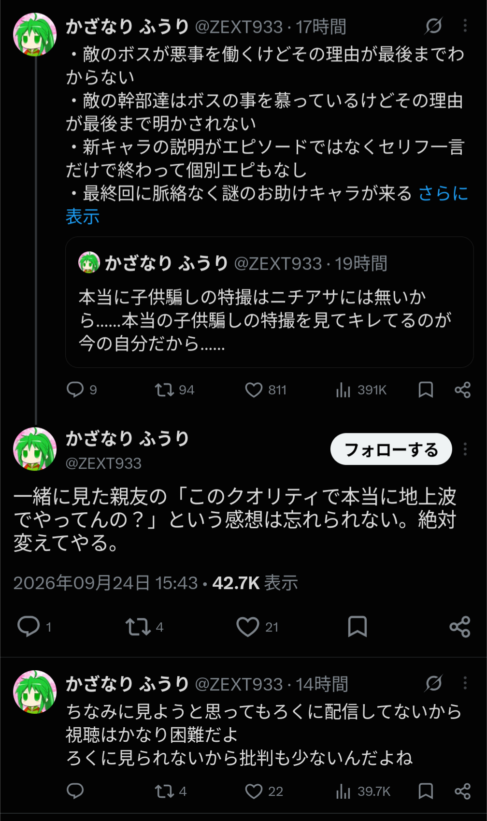Viewport: 487px width, 821px height.
Task: View the 42.7K 表示 view count details
Action: click(x=255, y=583)
